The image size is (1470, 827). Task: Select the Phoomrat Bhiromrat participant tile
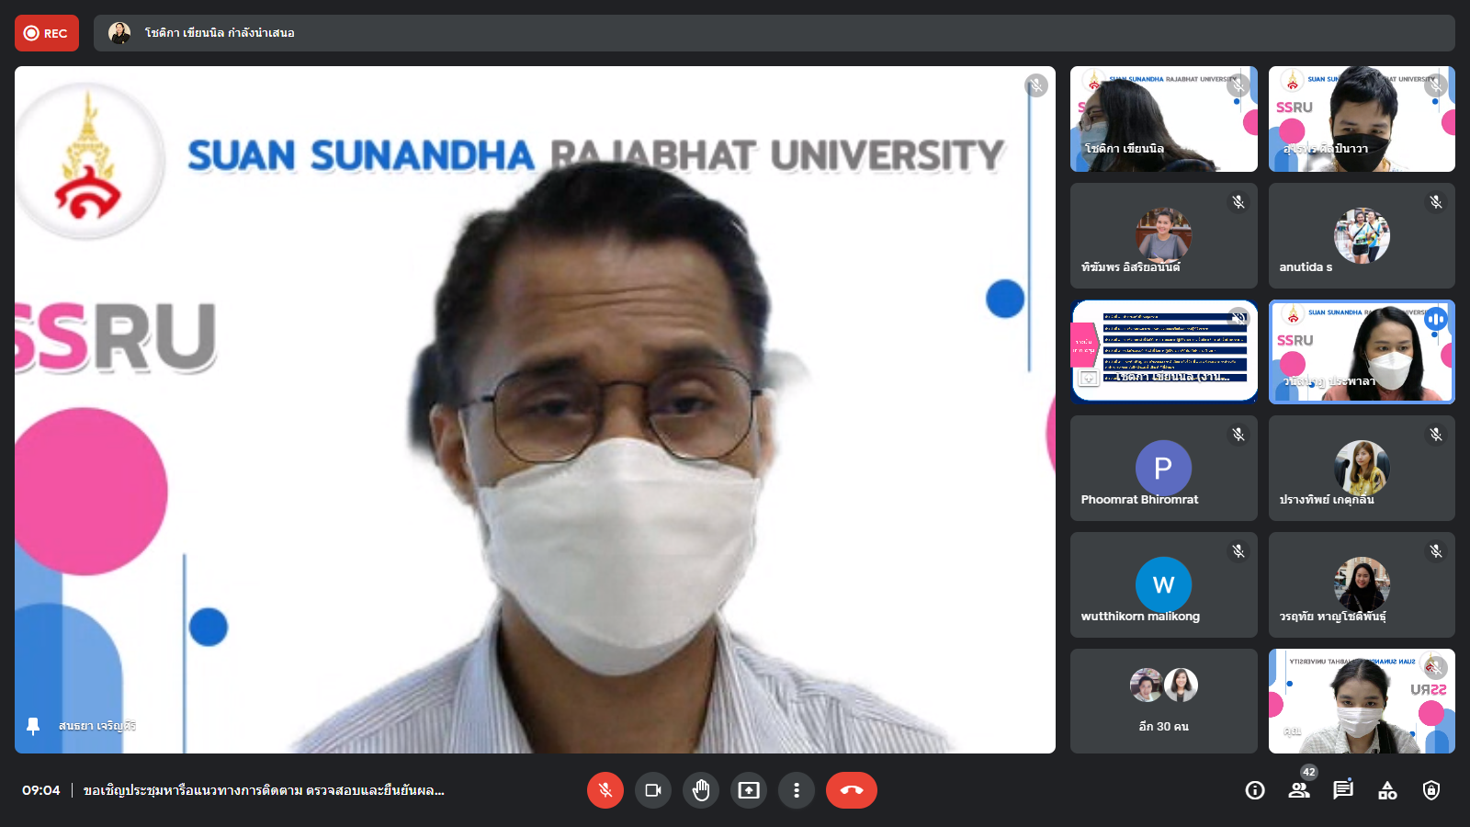(x=1163, y=469)
